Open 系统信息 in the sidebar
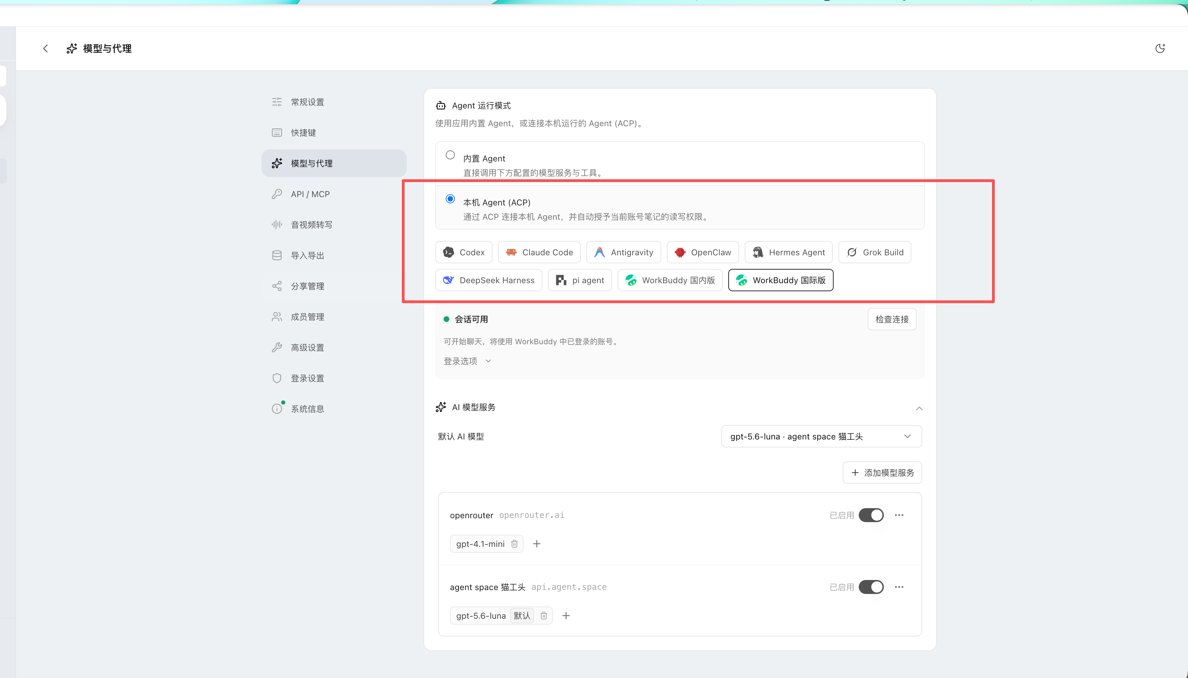 334,409
